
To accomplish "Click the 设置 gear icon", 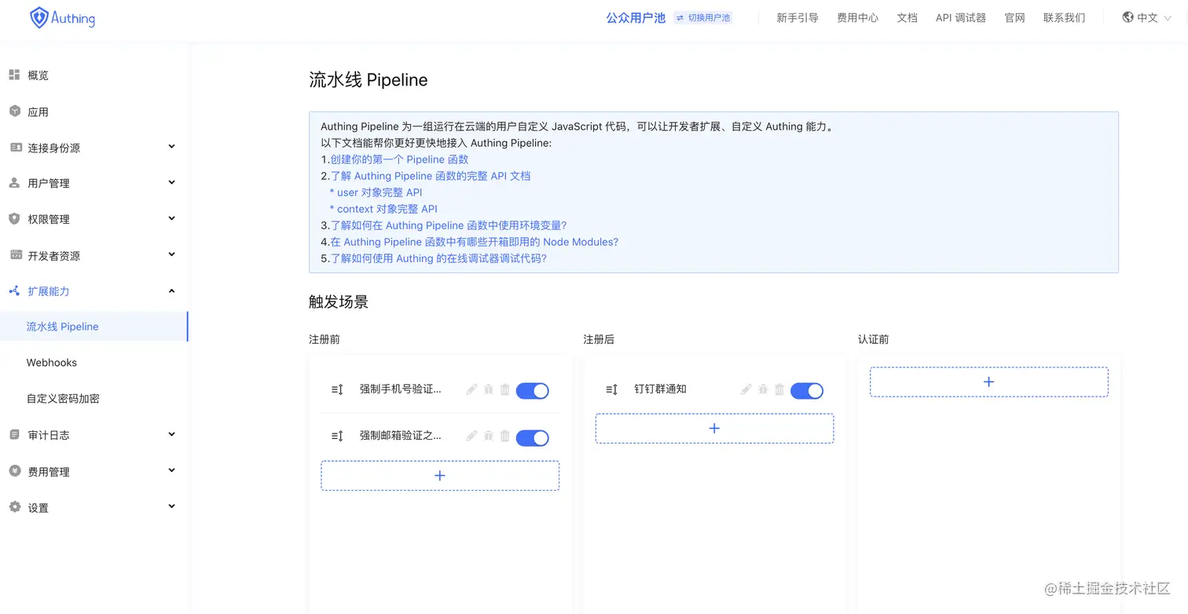I will pos(14,507).
